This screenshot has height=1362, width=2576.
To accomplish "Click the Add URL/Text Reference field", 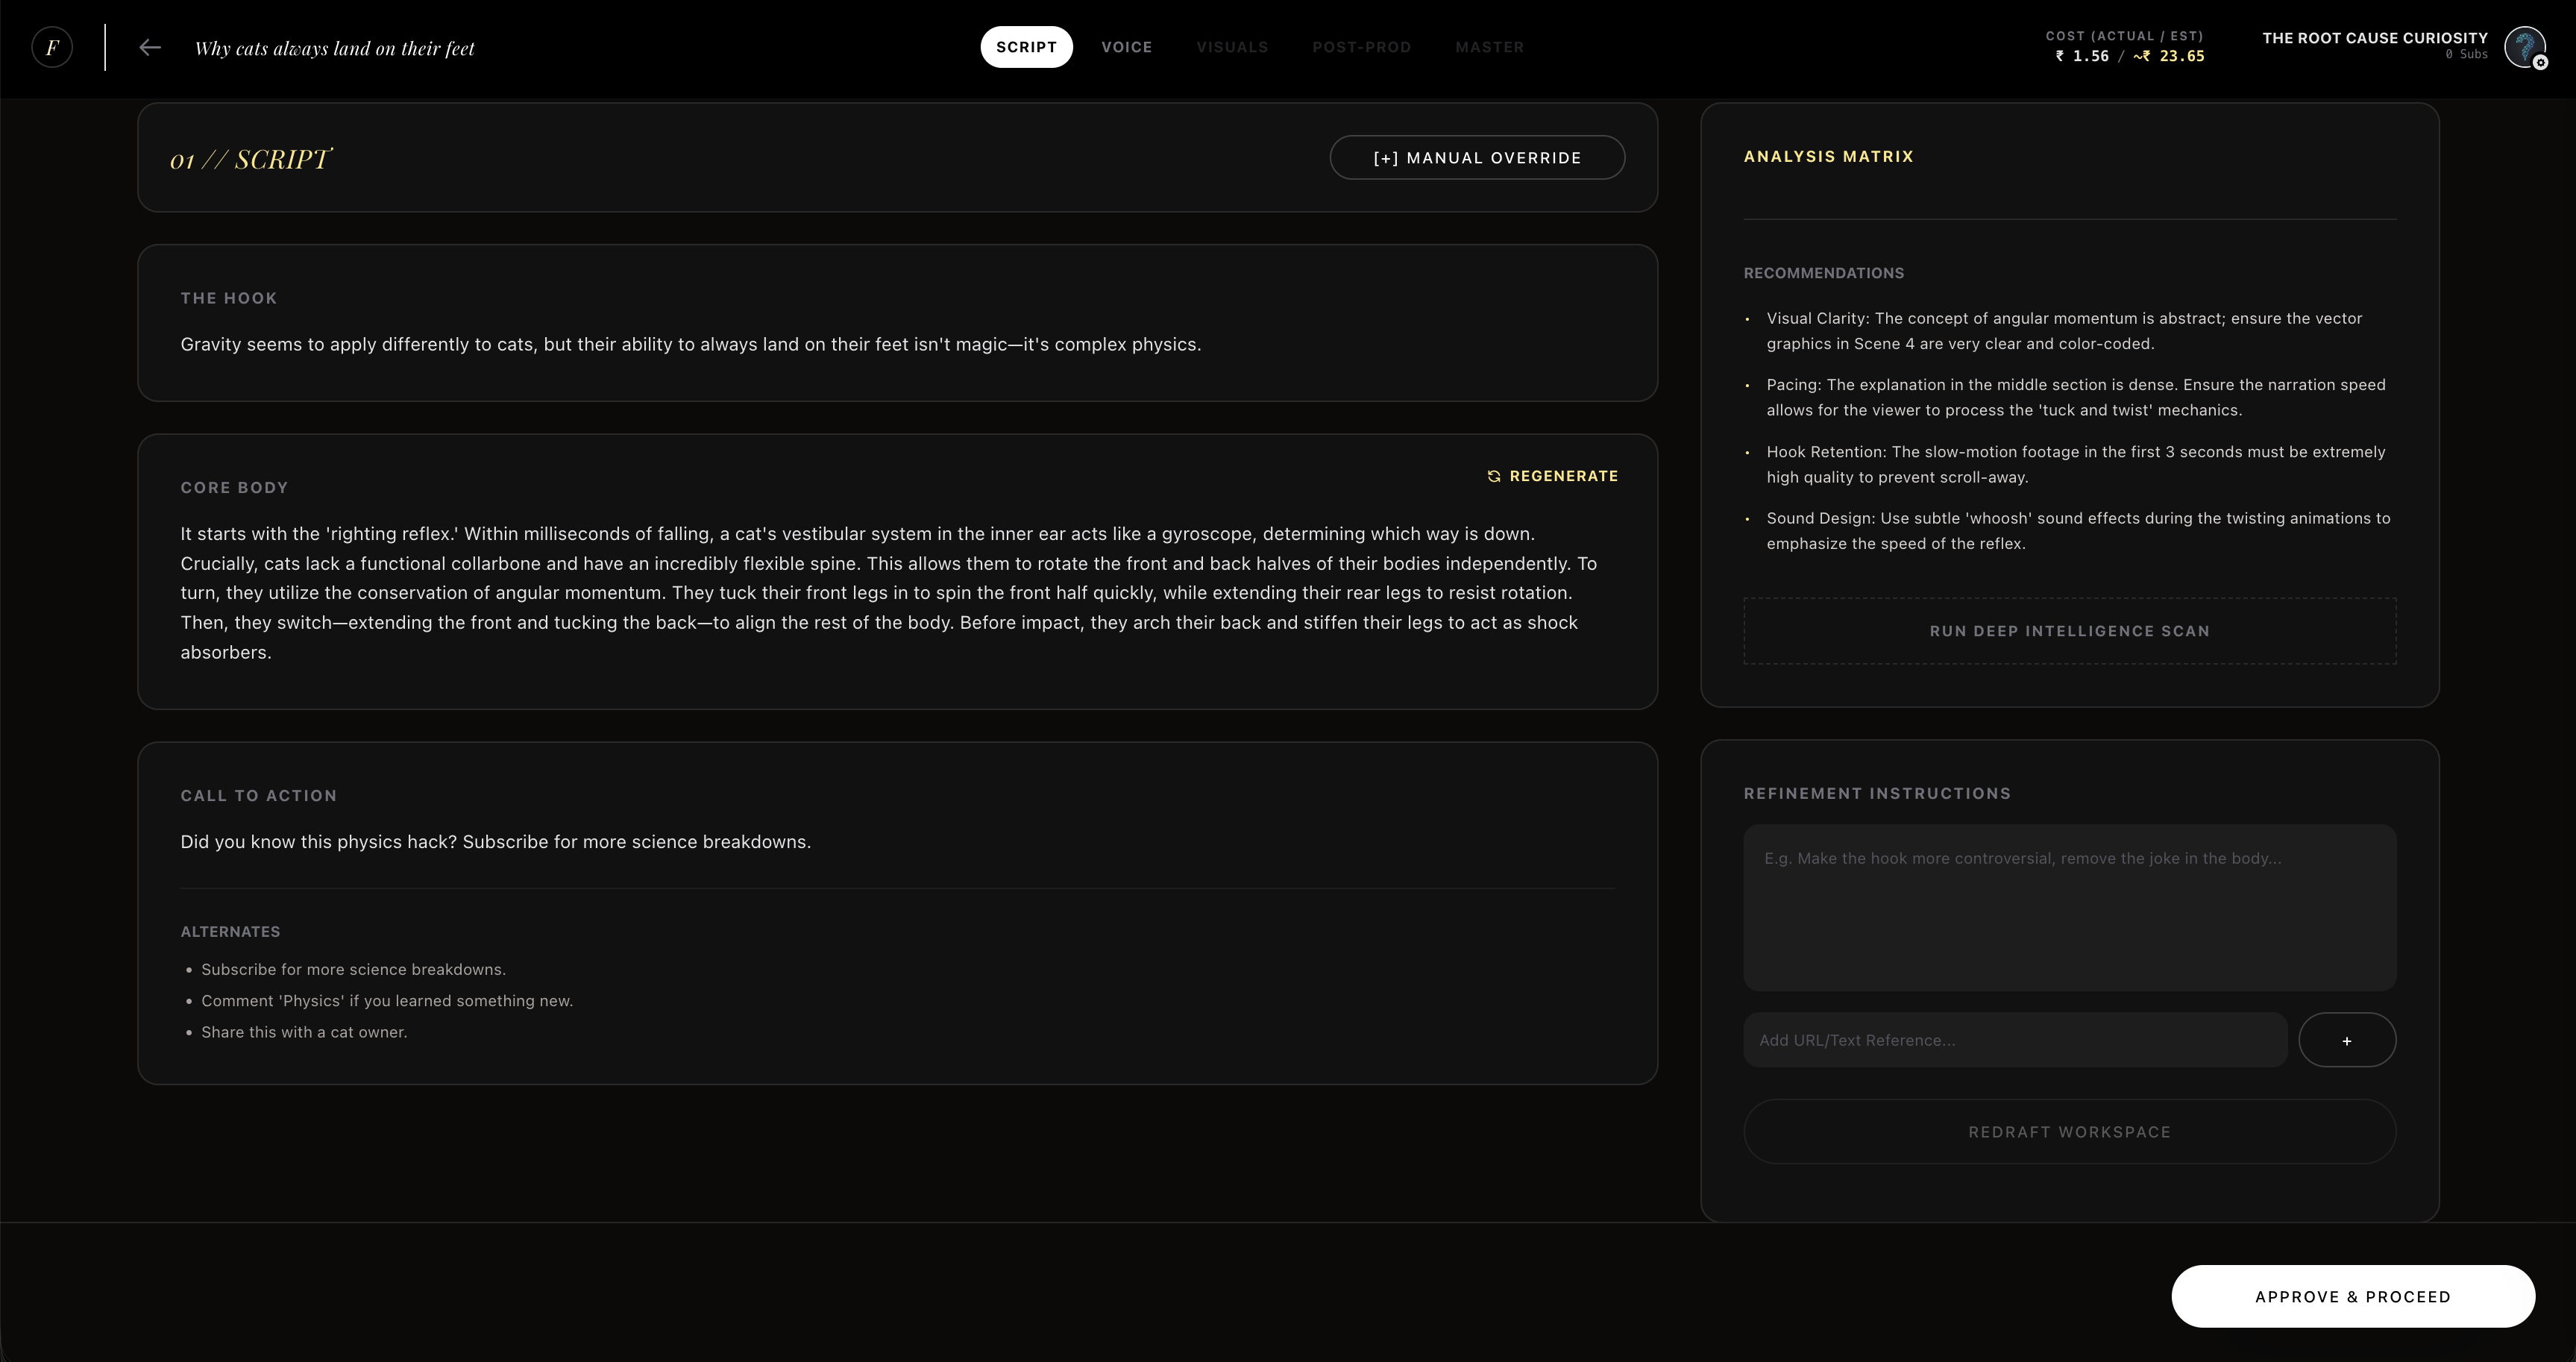I will (x=2014, y=1040).
